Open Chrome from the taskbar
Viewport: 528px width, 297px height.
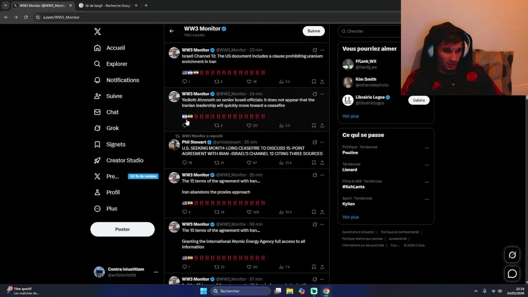(x=326, y=291)
